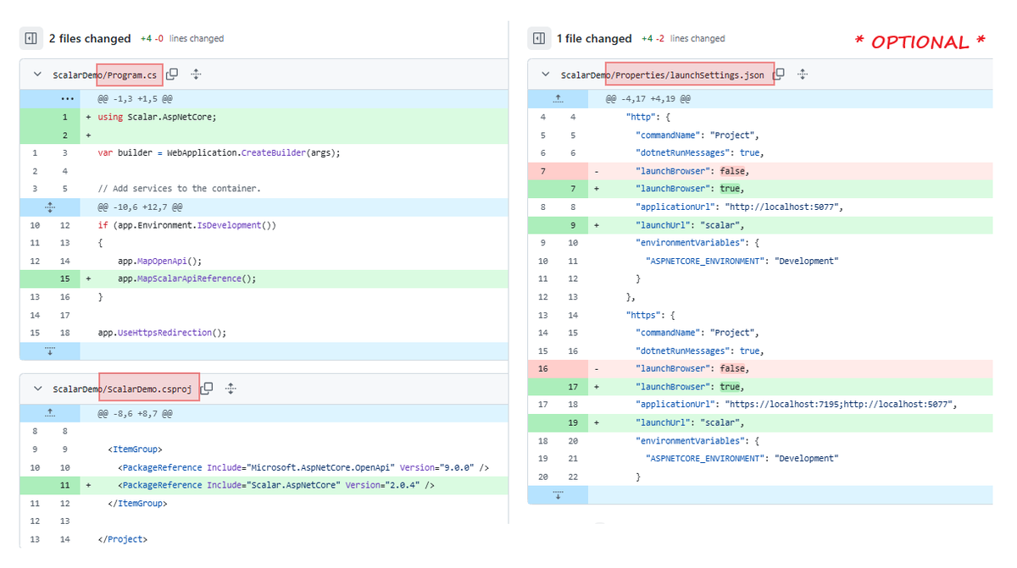Click the '2 files changed' summary
1017x568 pixels.
90,38
